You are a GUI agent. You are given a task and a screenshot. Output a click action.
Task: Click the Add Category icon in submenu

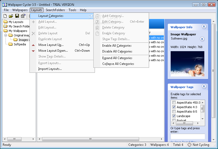tap(97, 16)
